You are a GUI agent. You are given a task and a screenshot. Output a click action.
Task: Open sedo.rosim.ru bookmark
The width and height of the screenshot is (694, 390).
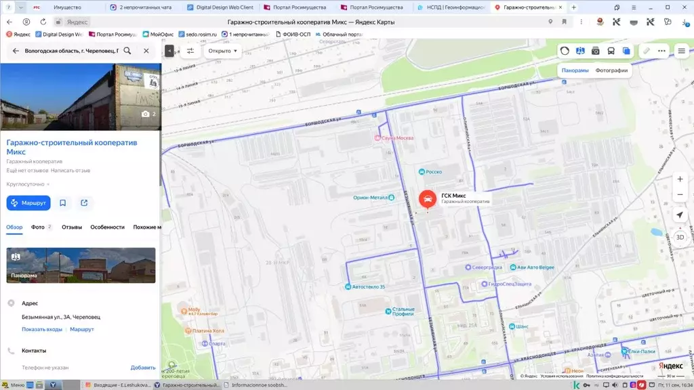click(x=197, y=34)
